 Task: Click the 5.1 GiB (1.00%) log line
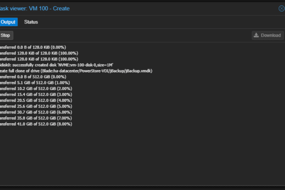[x=35, y=83]
